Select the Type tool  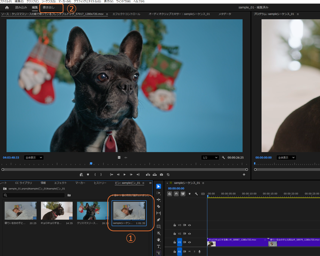(x=159, y=247)
